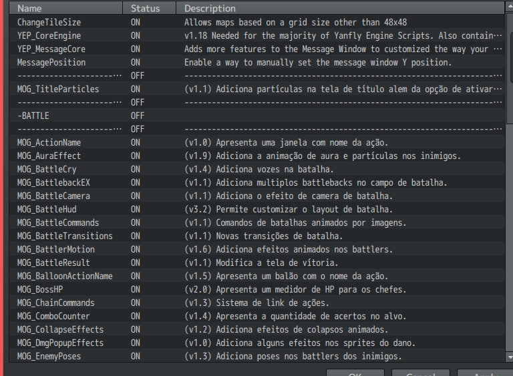The height and width of the screenshot is (376, 513).
Task: Select the MOG_ChainCommands plugin
Action: pyautogui.click(x=256, y=303)
